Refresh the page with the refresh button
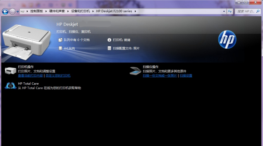 click(x=230, y=11)
